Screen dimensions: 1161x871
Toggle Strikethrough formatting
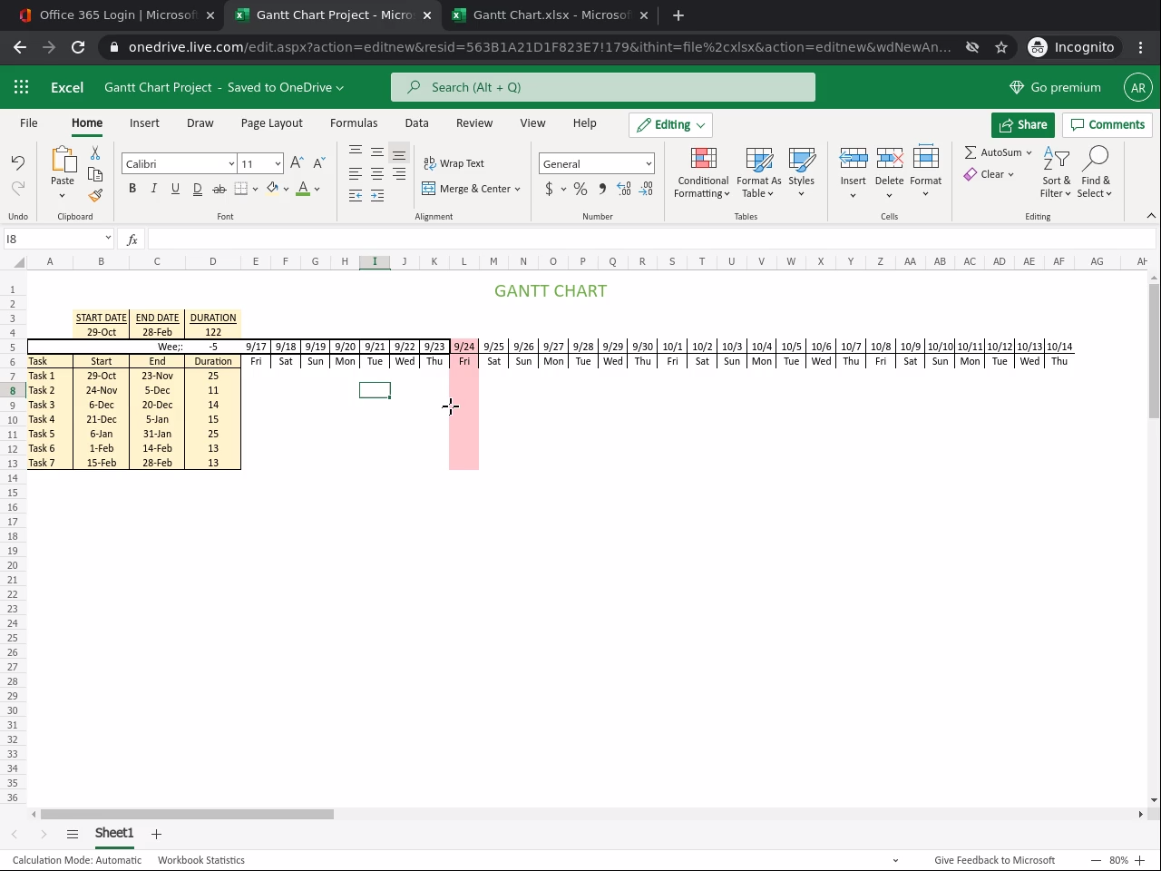[x=220, y=189]
